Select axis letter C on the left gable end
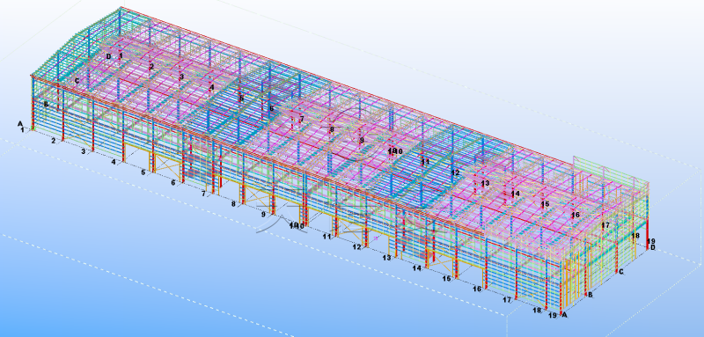Screen dimensions: 704x337 [77, 81]
